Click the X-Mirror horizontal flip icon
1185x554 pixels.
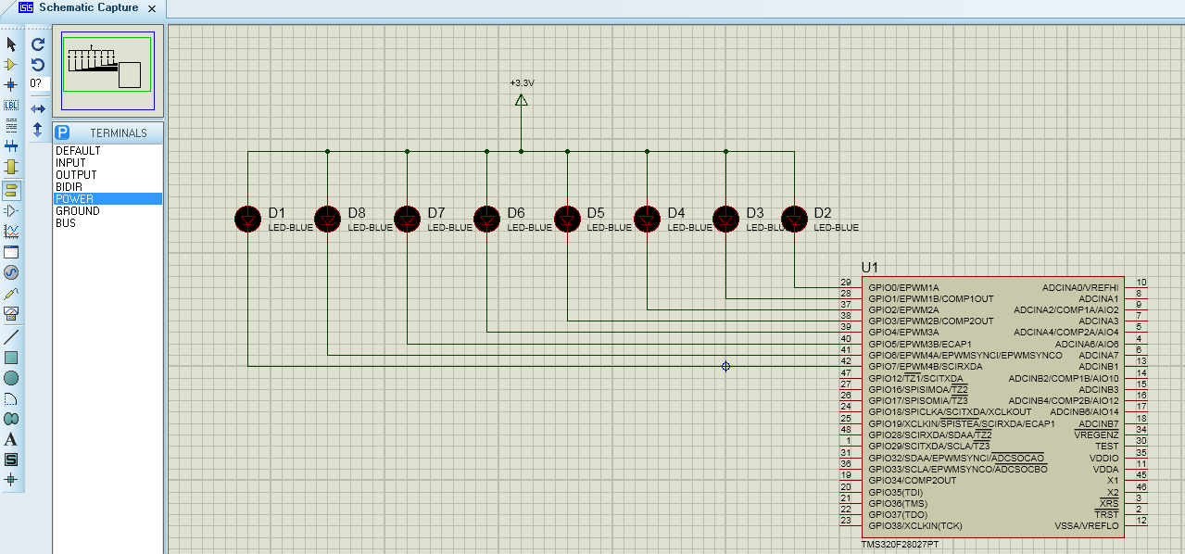tap(38, 109)
